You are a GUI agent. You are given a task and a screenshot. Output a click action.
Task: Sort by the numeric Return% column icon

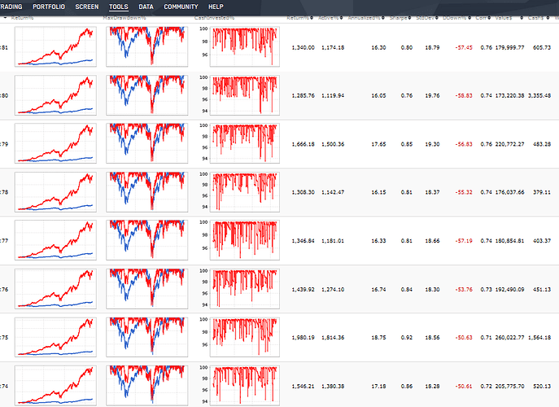pos(312,18)
